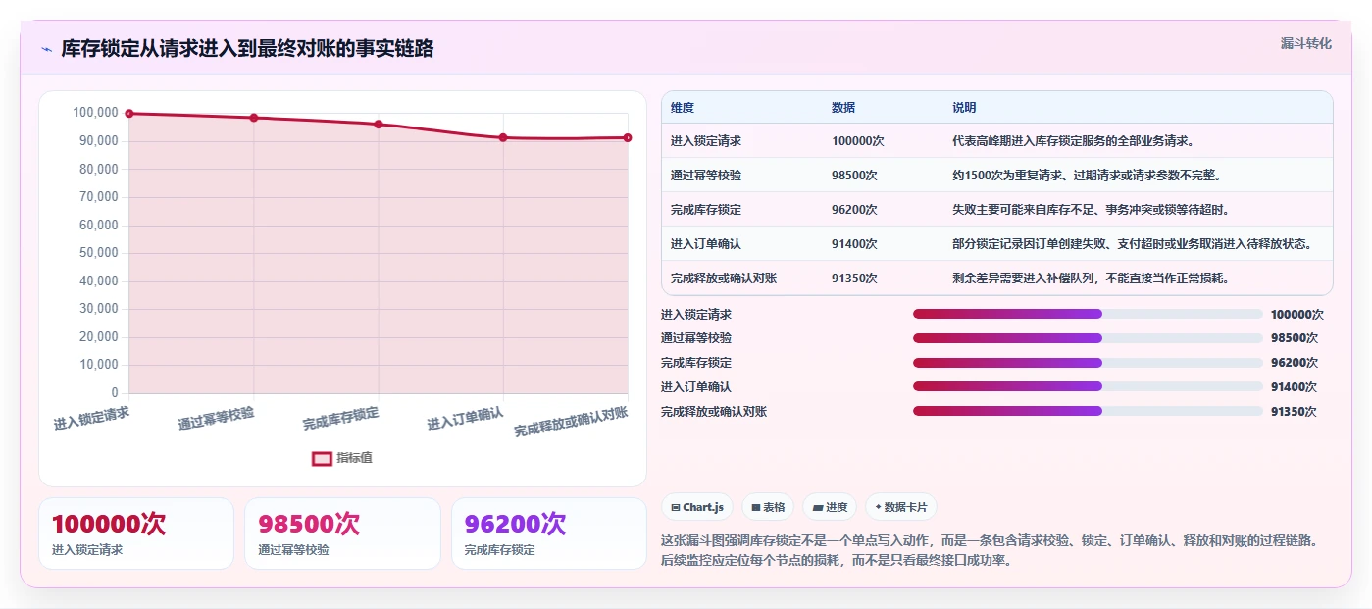Viewport: 1372px width, 609px height.
Task: Click the 98500次 table data cell
Action: [884, 176]
